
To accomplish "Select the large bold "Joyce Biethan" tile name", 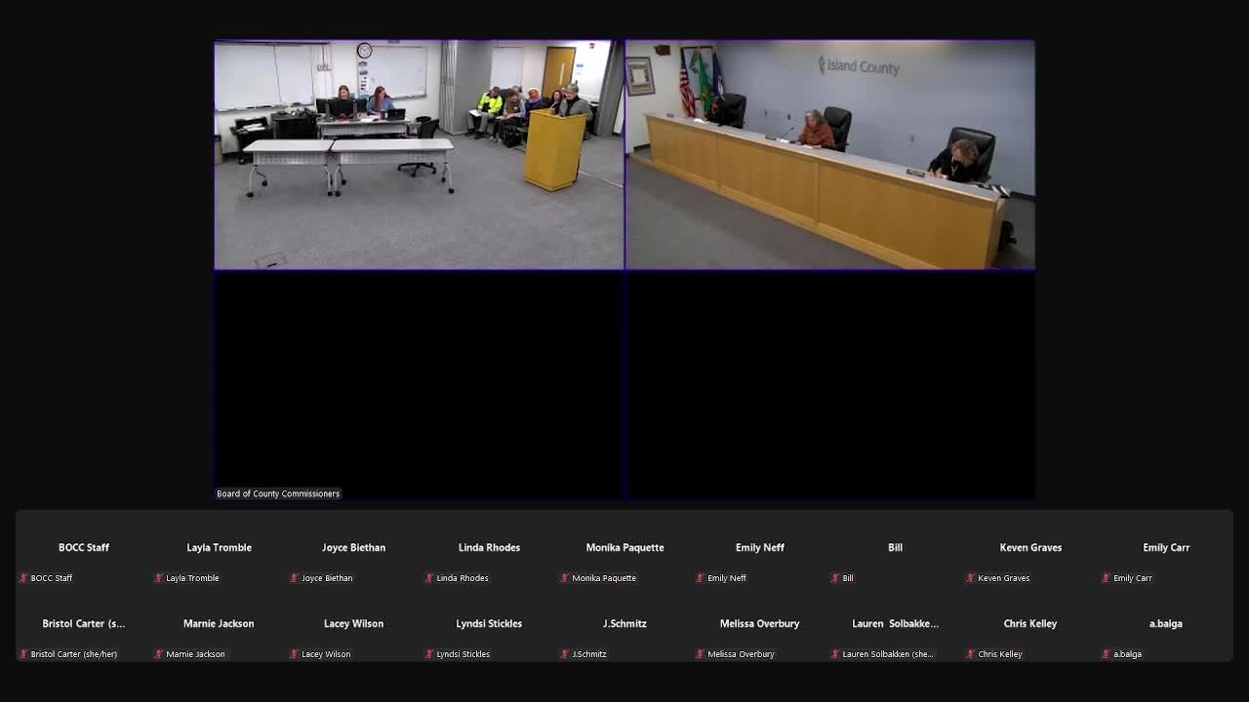I will pos(353,548).
